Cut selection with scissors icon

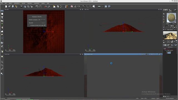(x=21, y=6)
